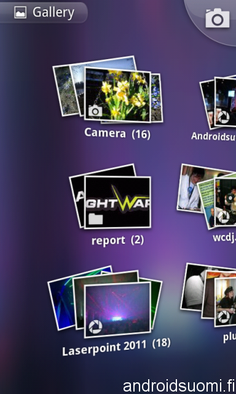Image resolution: width=236 pixels, height=394 pixels.
Task: Click Picasa badge on Laserpoint 2011 album
Action: tap(95, 327)
